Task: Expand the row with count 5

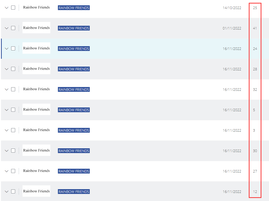Action: 7,110
